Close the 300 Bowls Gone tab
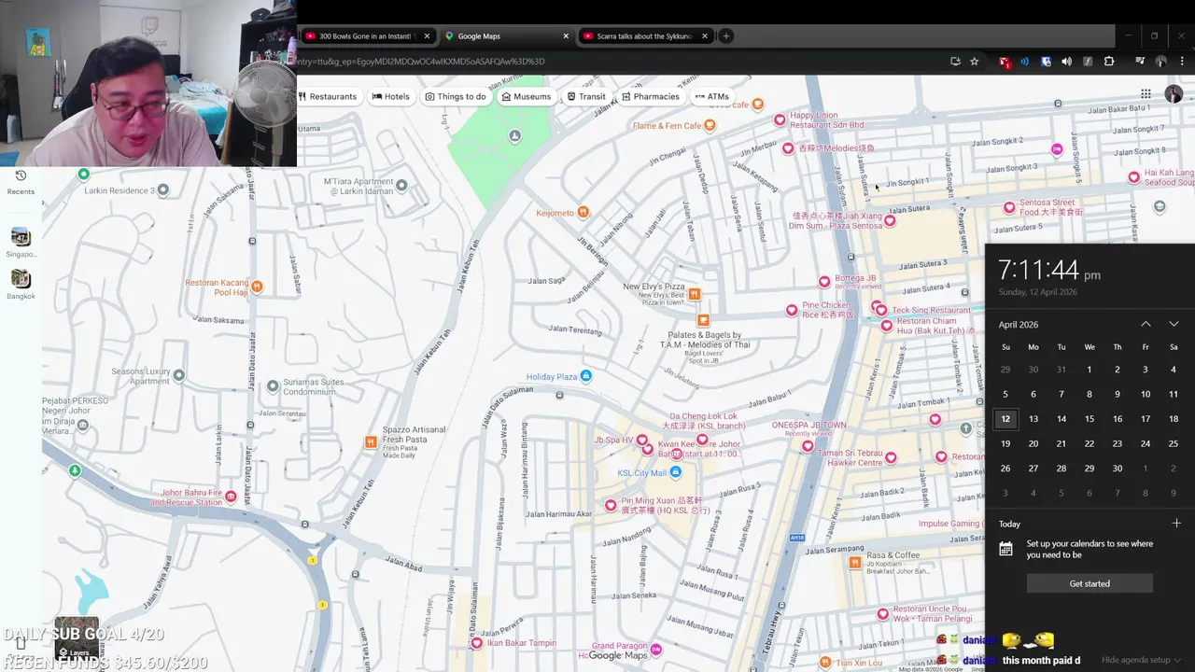 click(427, 36)
